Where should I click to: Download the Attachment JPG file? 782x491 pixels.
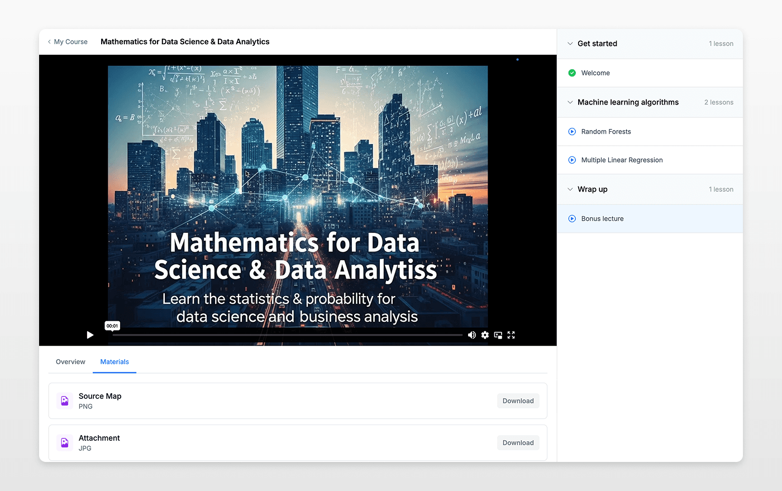coord(518,442)
